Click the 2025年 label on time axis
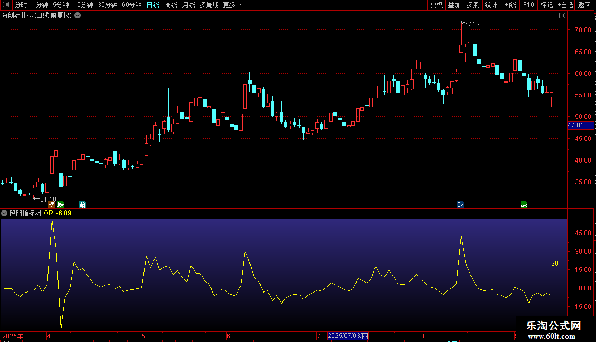The height and width of the screenshot is (342, 596). [13, 336]
